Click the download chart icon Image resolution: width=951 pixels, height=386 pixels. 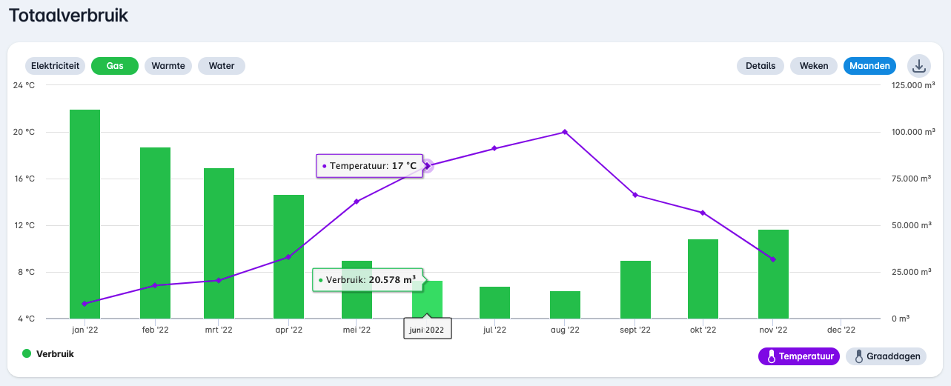pyautogui.click(x=918, y=66)
